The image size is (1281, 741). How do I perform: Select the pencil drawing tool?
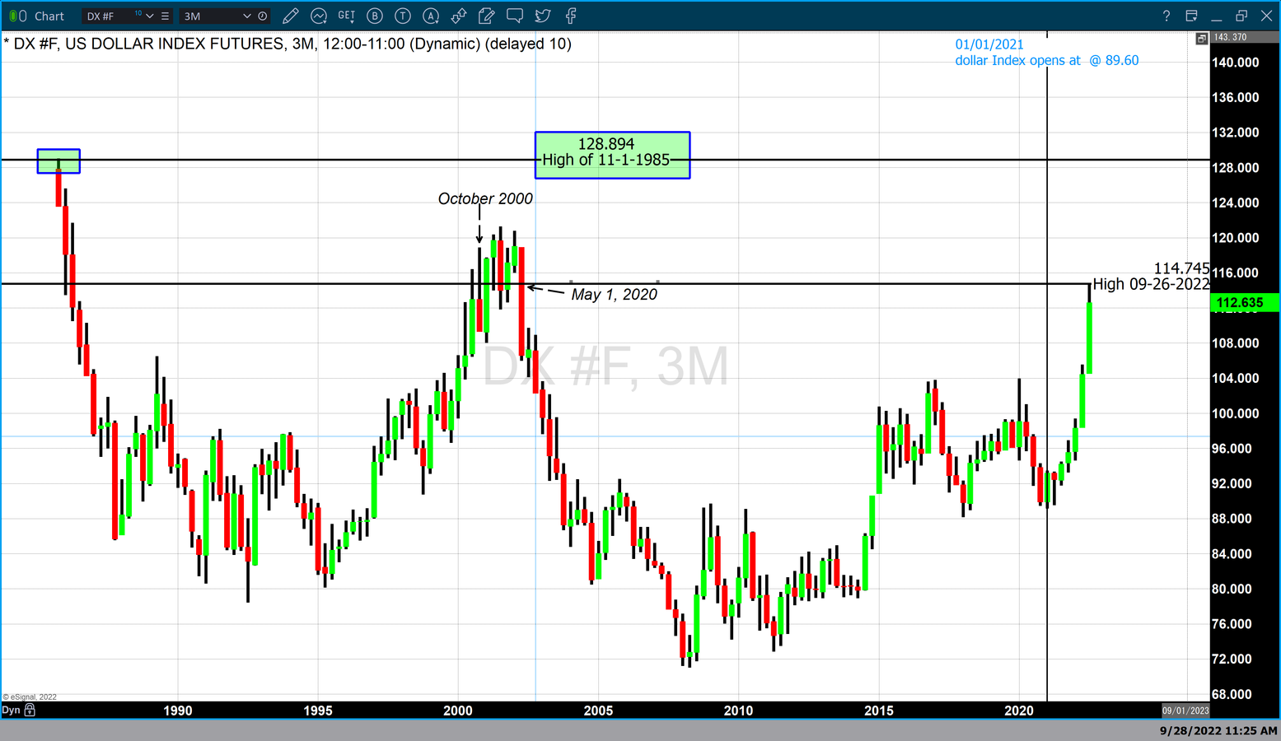tap(290, 16)
